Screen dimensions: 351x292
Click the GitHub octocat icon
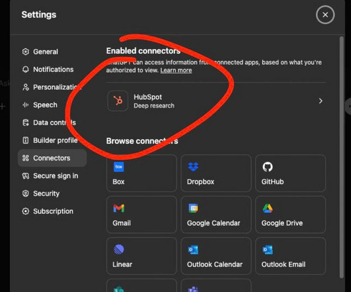click(x=268, y=166)
